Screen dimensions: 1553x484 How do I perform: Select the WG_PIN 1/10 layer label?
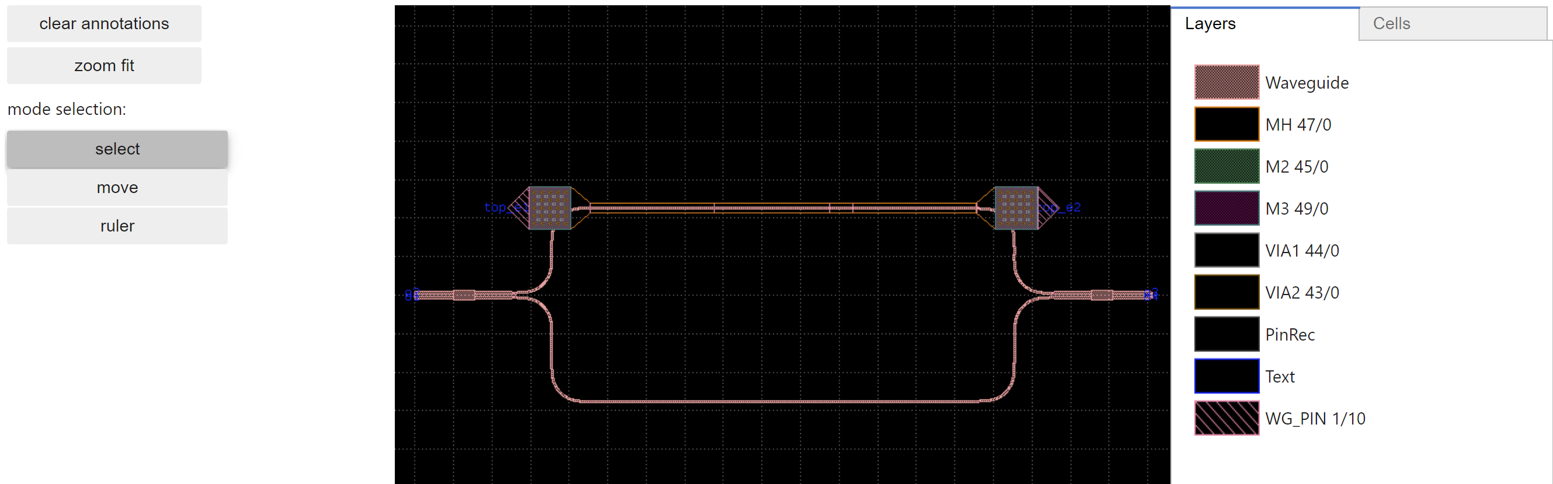(x=1315, y=418)
